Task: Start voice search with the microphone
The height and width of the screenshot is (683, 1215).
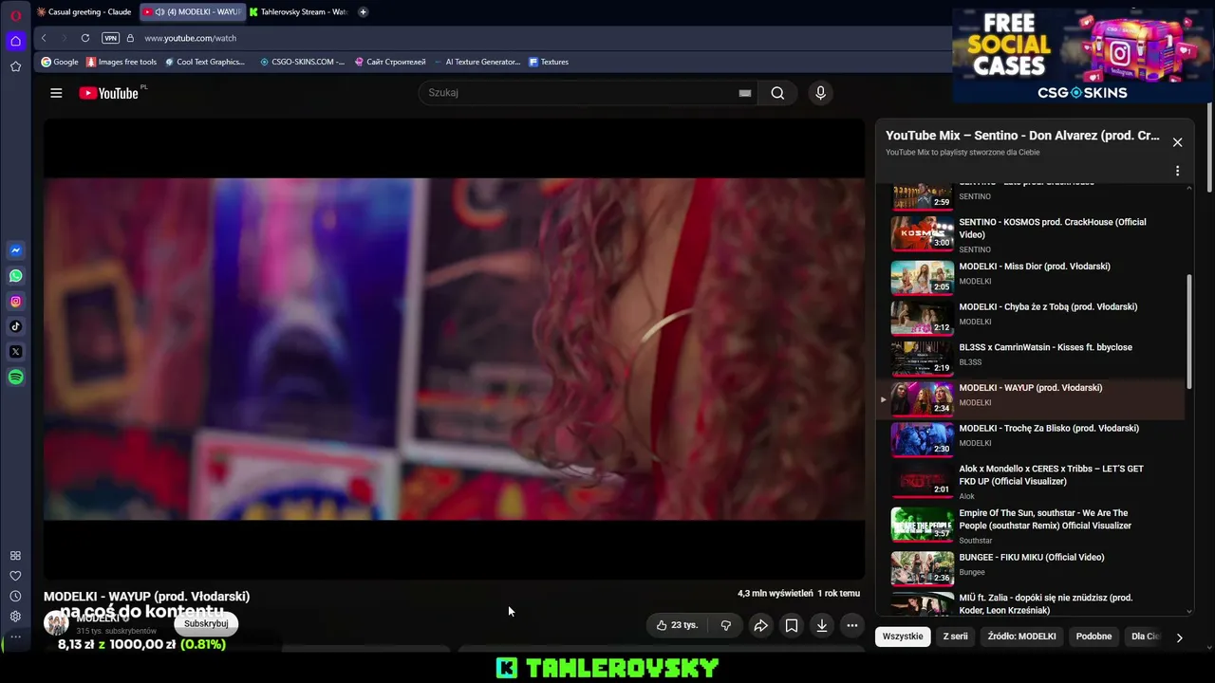Action: [x=820, y=93]
